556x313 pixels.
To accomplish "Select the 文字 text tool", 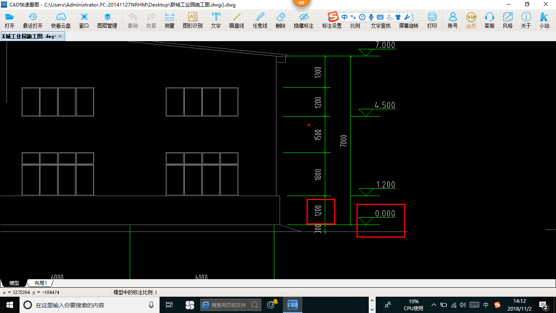I will 216,20.
